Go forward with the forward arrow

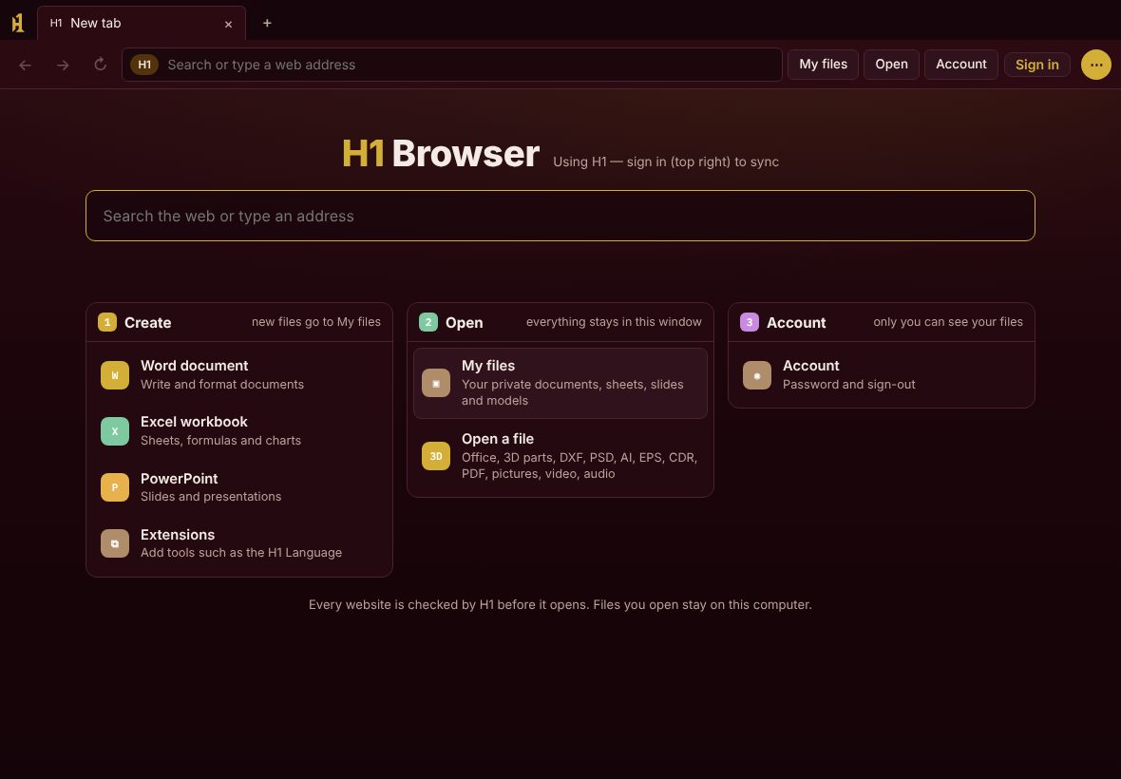tap(63, 65)
